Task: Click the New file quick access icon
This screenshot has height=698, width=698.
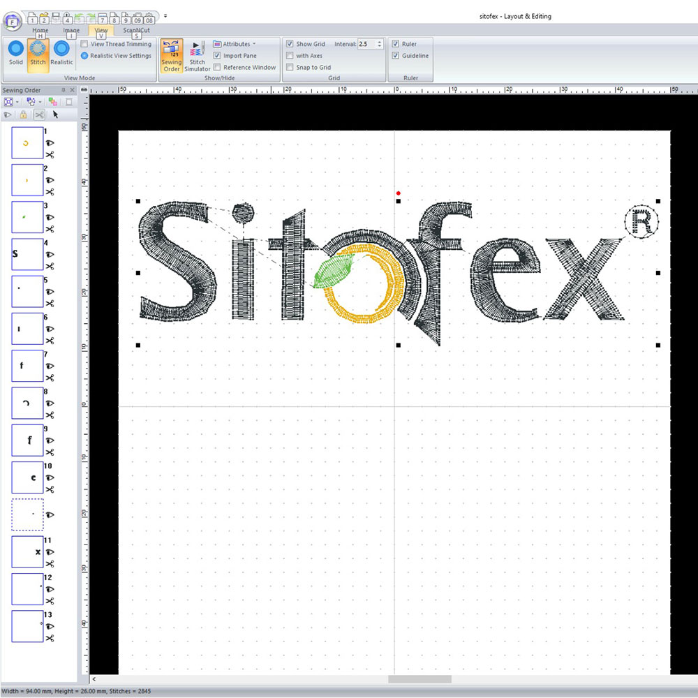Action: pos(32,18)
